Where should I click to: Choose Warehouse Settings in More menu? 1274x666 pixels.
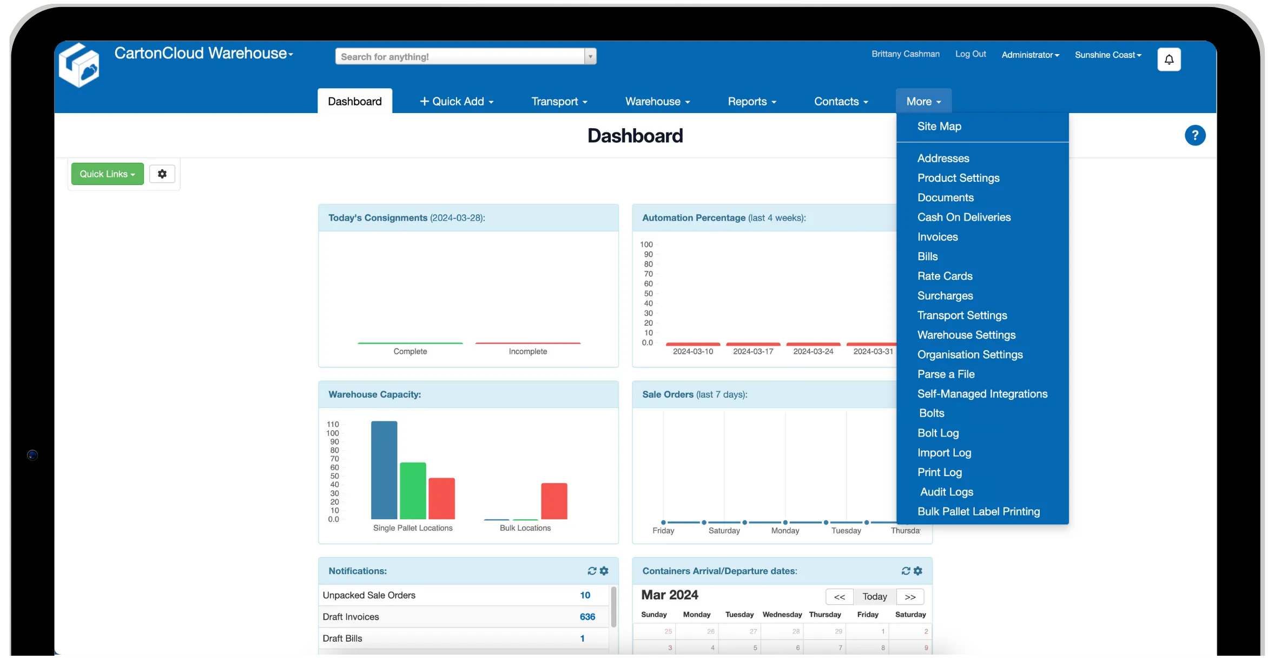(x=966, y=335)
